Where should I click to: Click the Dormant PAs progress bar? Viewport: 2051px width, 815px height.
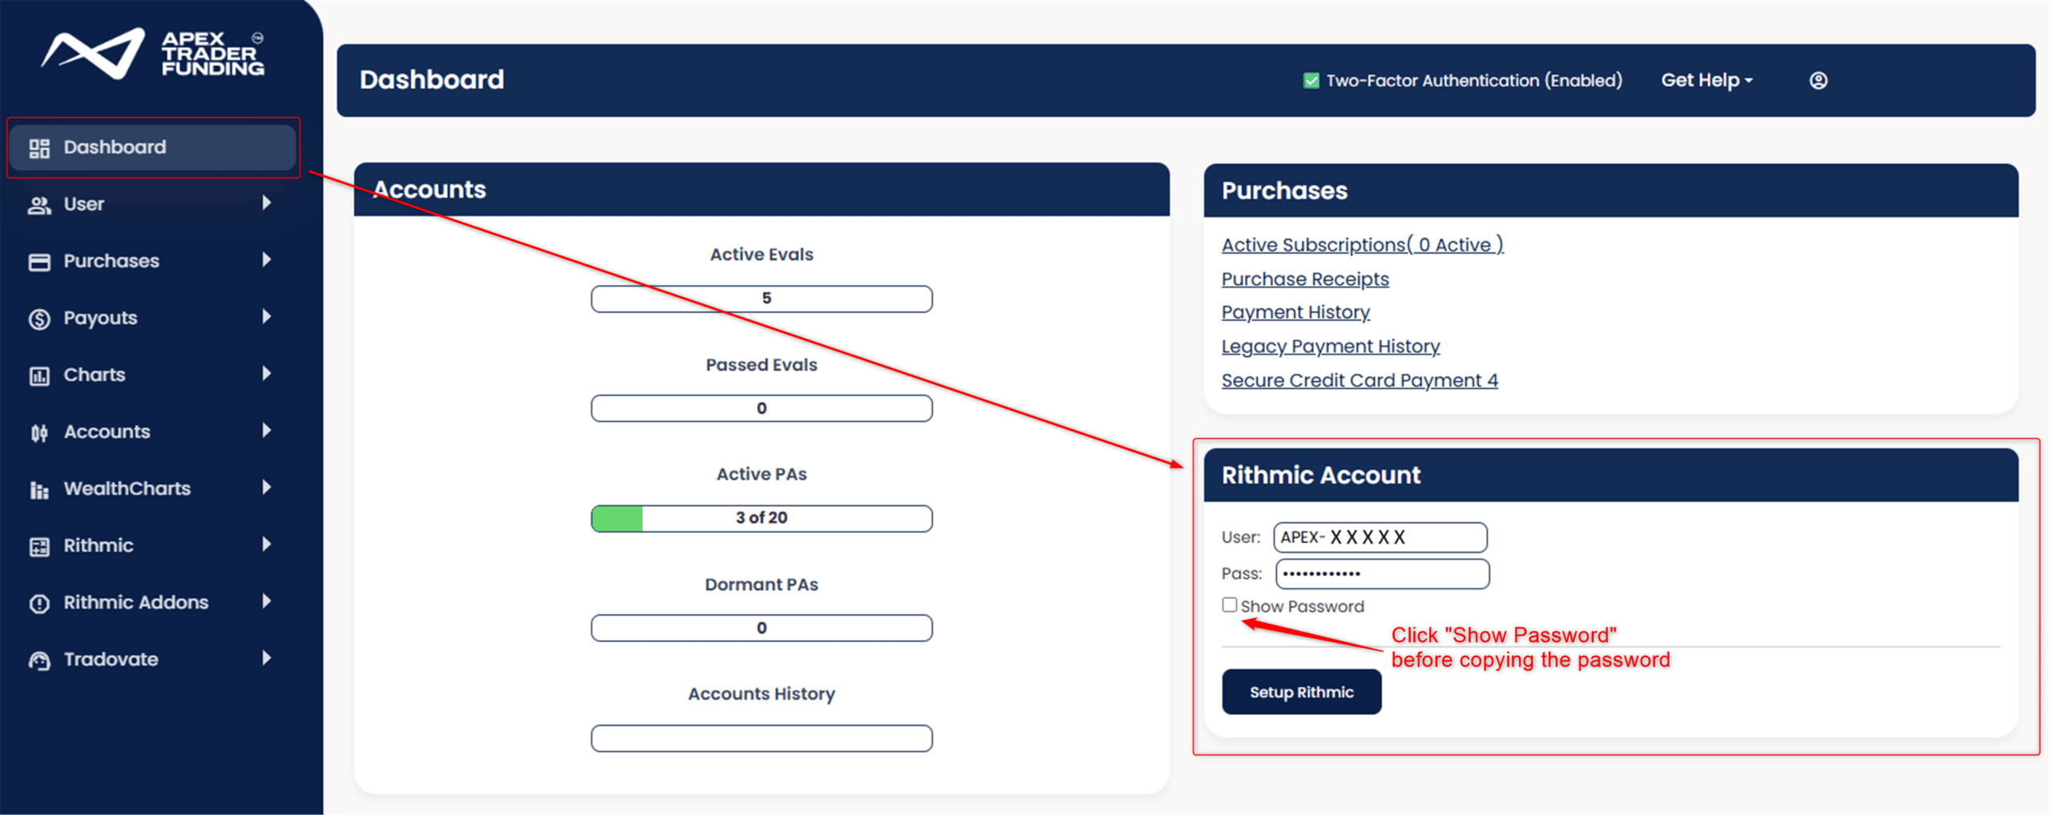pyautogui.click(x=761, y=628)
